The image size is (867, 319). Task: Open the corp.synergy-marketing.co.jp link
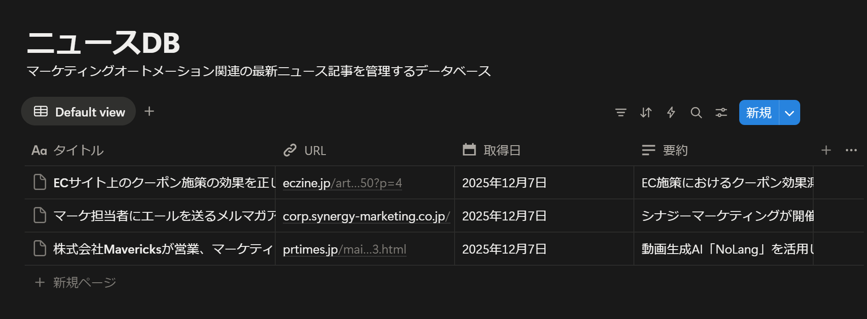pyautogui.click(x=366, y=216)
